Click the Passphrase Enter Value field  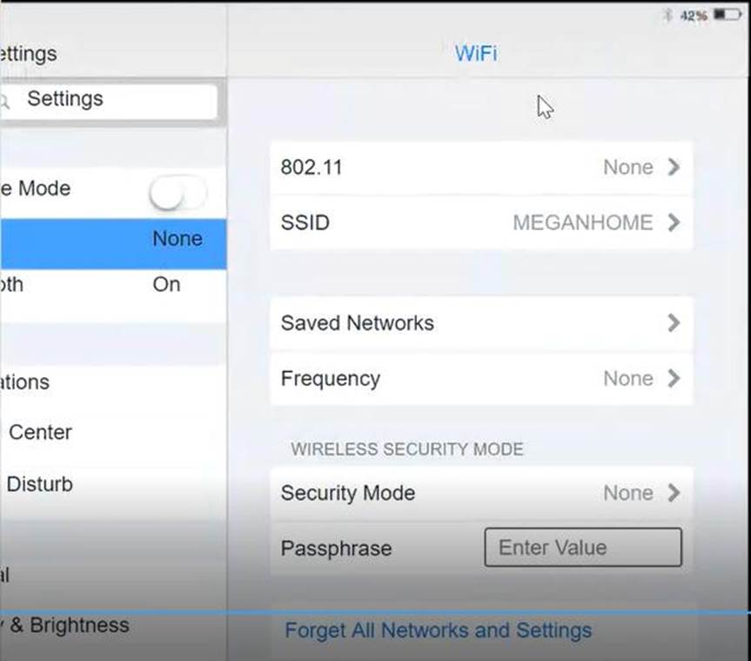click(582, 548)
